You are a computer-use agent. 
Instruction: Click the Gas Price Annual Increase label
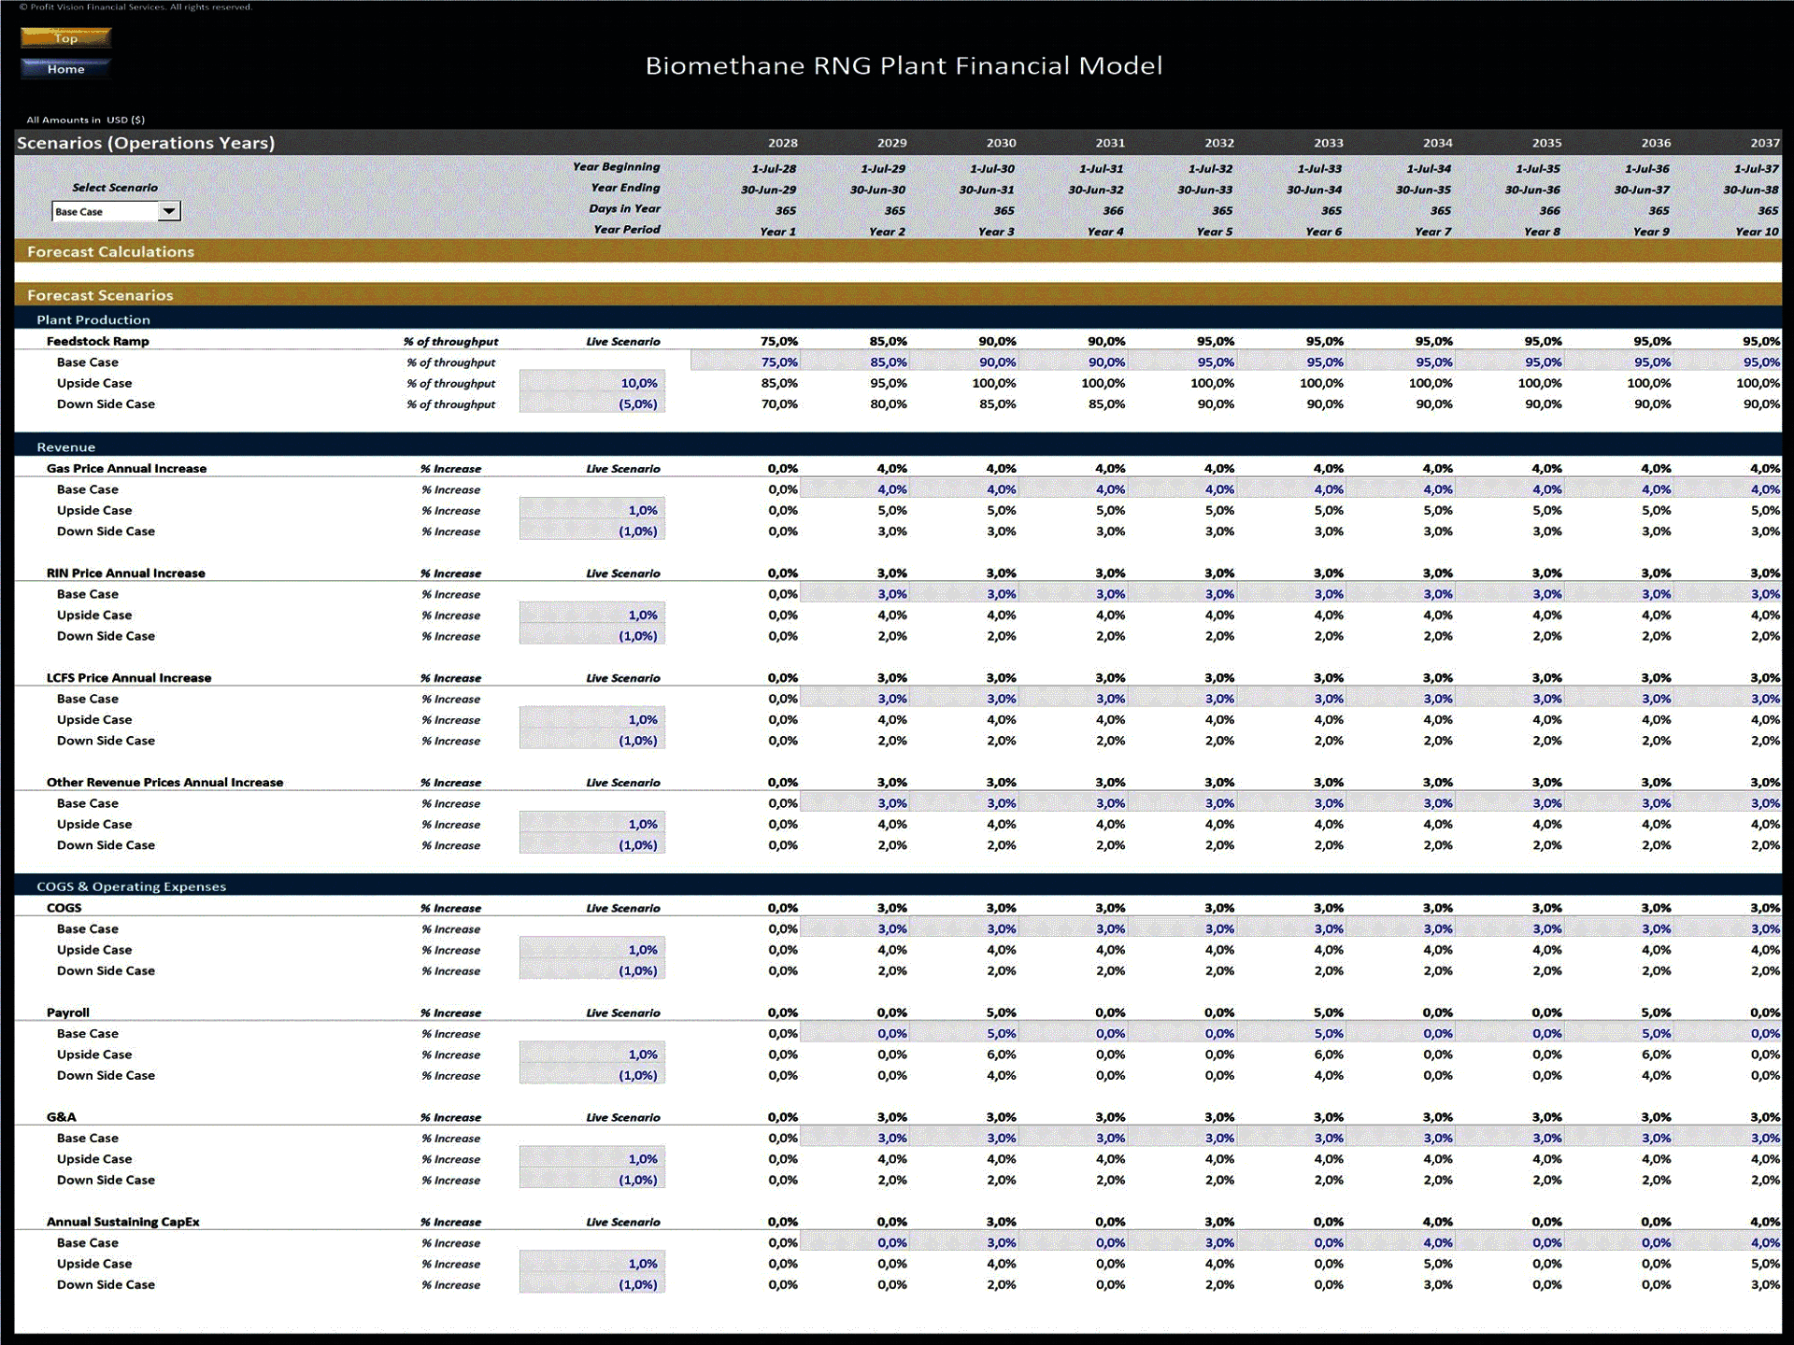click(x=127, y=469)
